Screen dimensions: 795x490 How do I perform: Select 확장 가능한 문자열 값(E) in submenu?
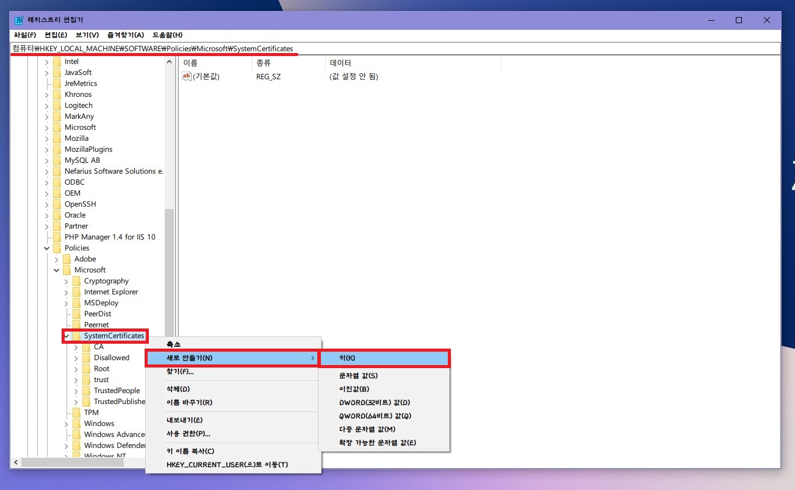384,442
